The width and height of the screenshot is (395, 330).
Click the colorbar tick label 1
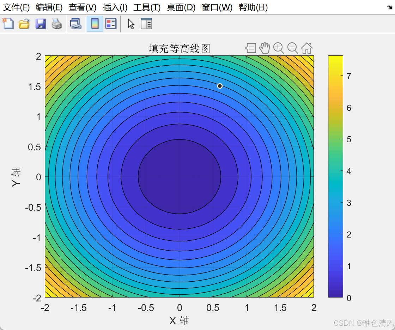coord(349,266)
